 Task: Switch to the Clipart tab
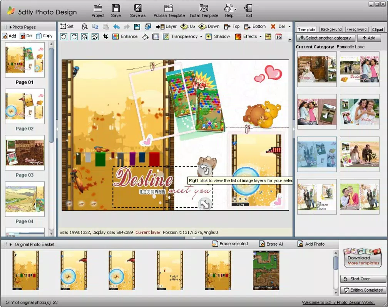[x=377, y=30]
